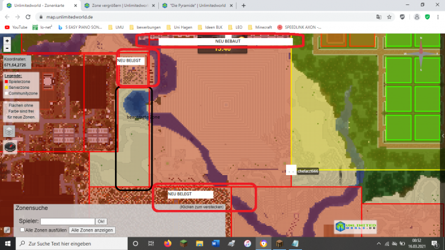Screen dimensions: 445x250
Task: Click the white Communityzone legend swatch
Action: click(x=6, y=93)
